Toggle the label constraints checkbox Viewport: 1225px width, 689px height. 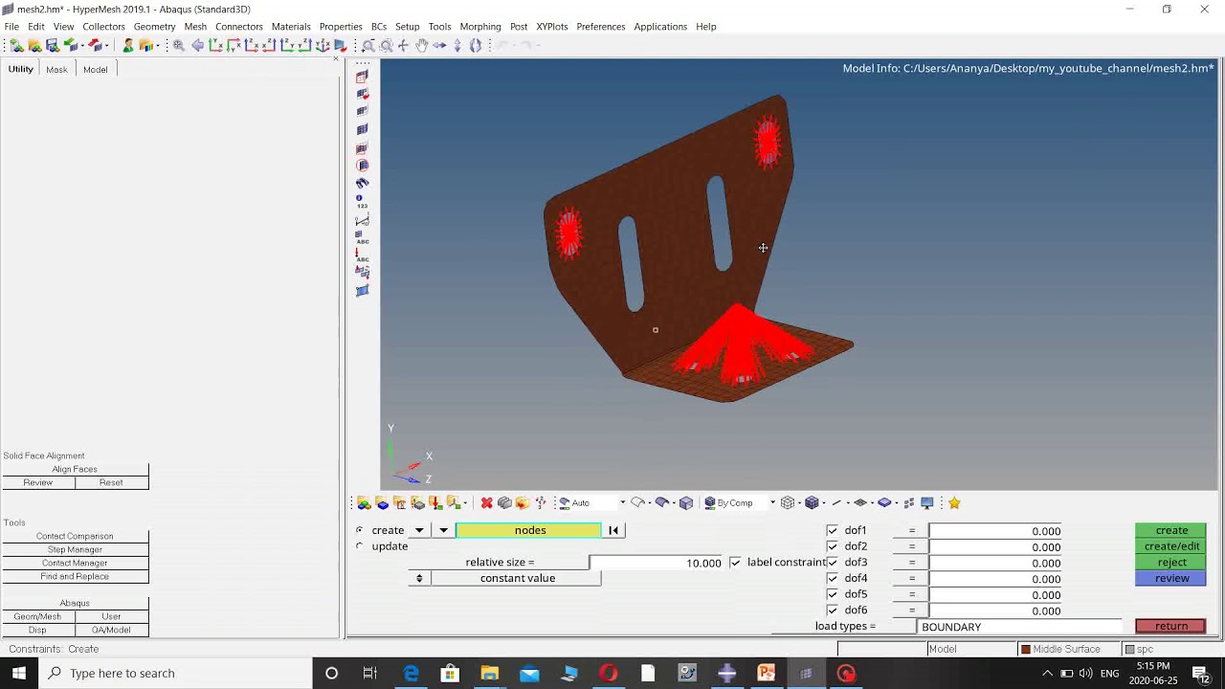tap(735, 563)
